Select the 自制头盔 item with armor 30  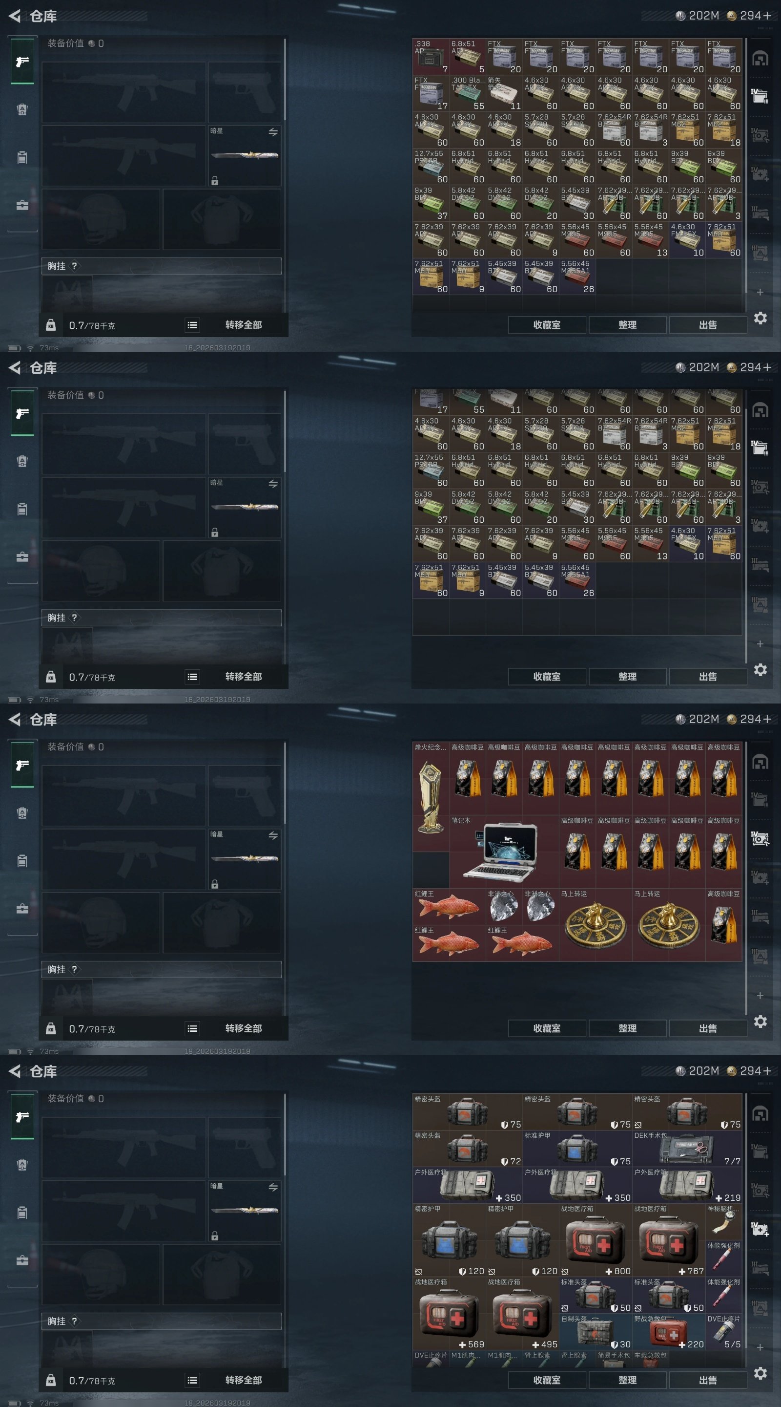(x=596, y=1332)
